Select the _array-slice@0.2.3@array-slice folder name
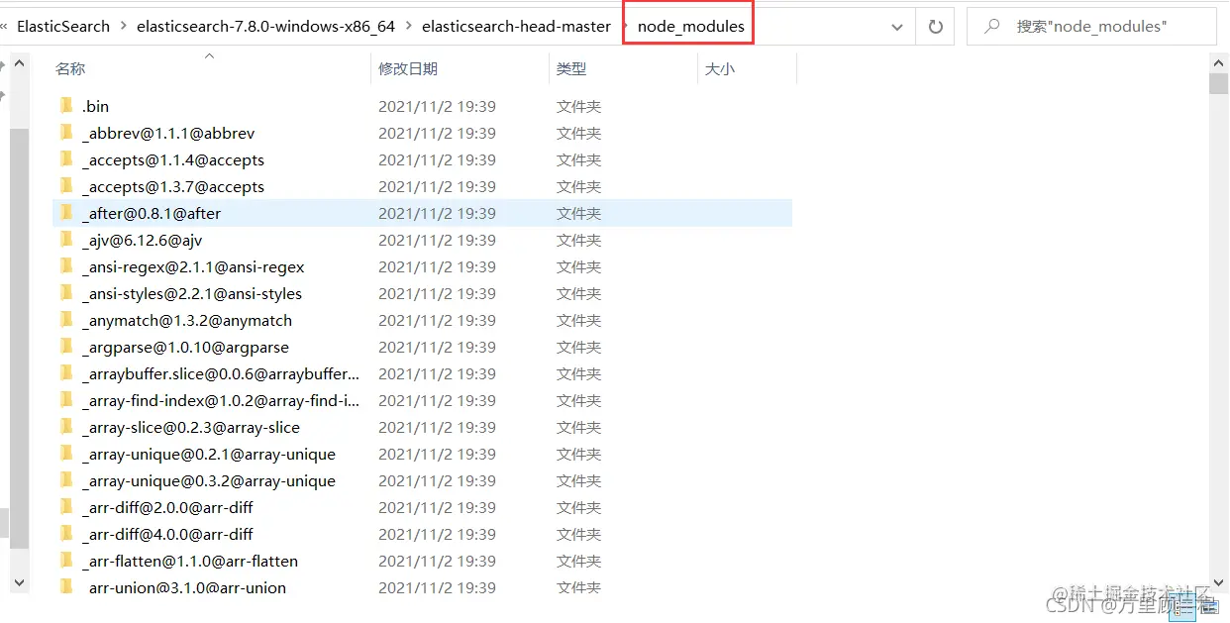Viewport: 1230px width, 623px height. click(x=191, y=427)
